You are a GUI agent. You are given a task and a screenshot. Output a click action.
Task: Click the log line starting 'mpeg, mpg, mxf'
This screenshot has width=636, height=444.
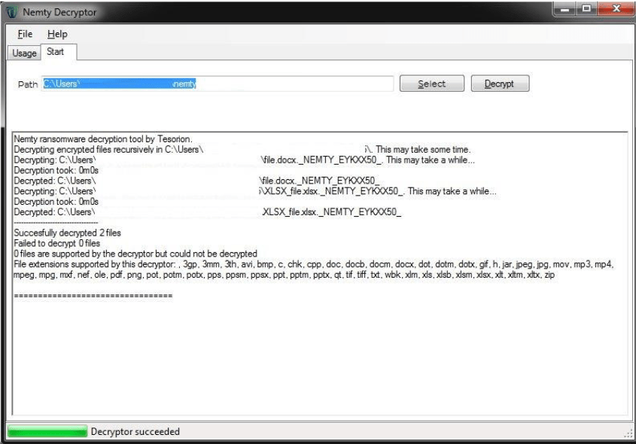click(x=284, y=275)
